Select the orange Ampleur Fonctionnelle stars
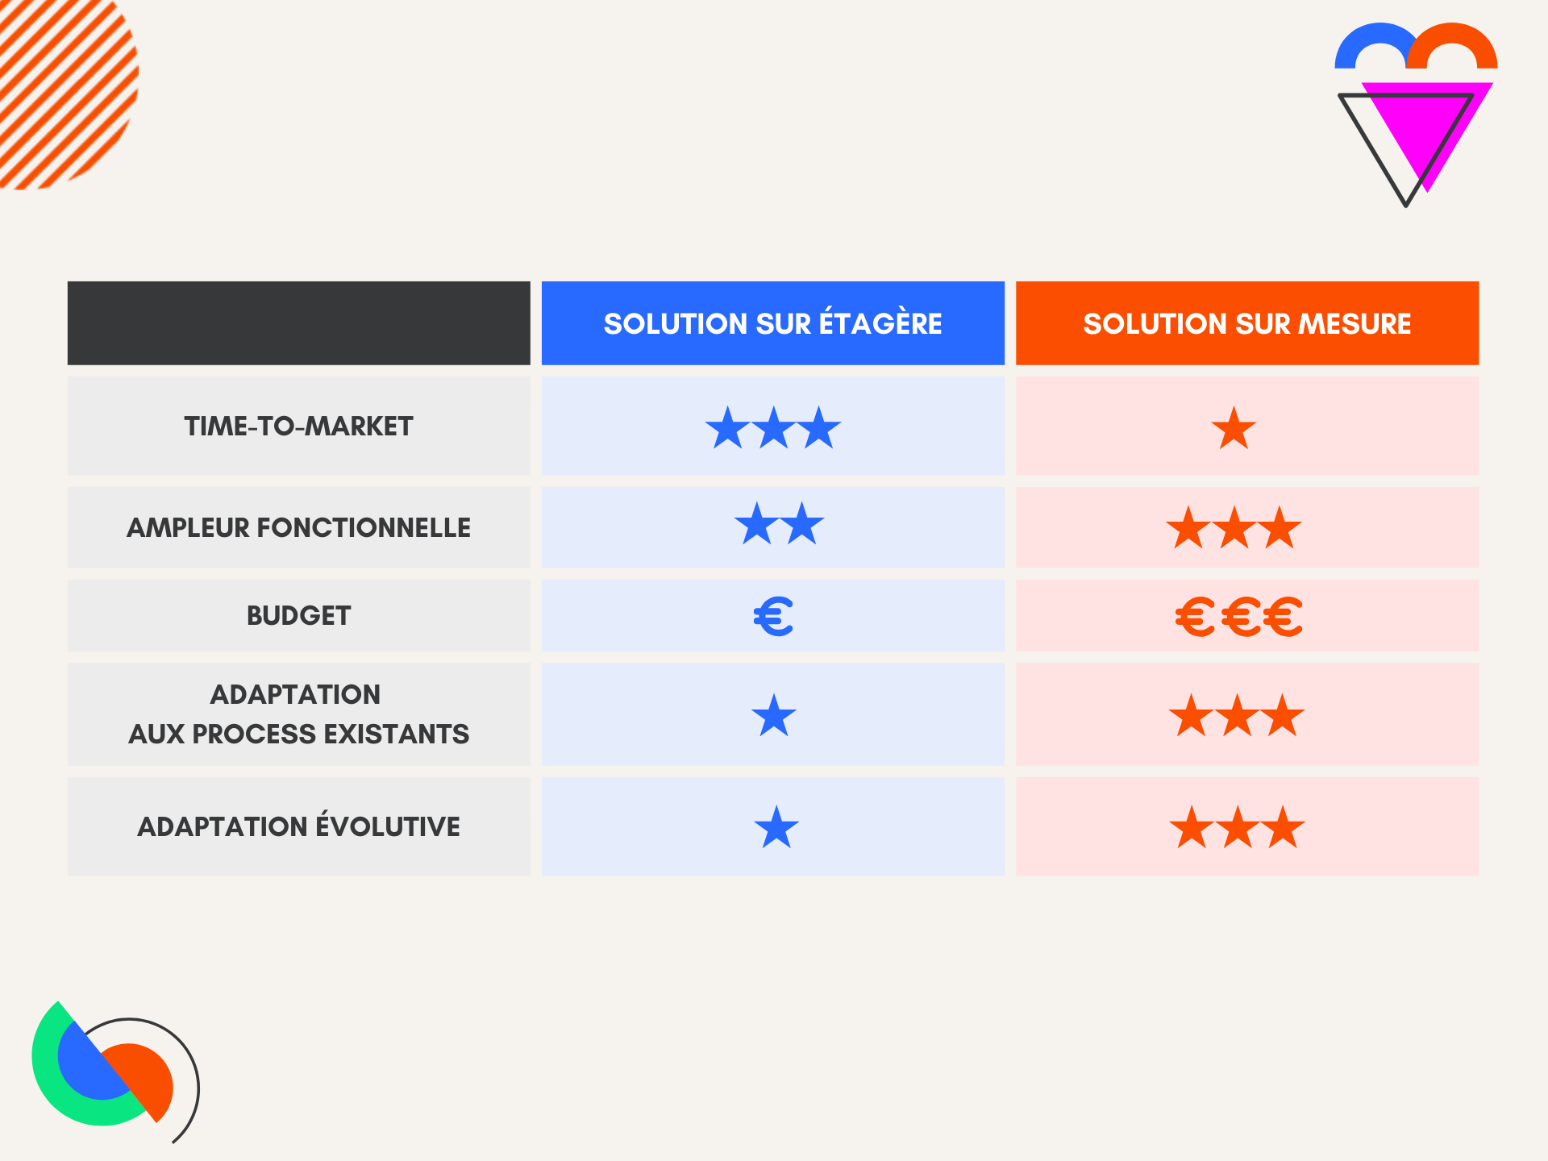 click(1234, 529)
